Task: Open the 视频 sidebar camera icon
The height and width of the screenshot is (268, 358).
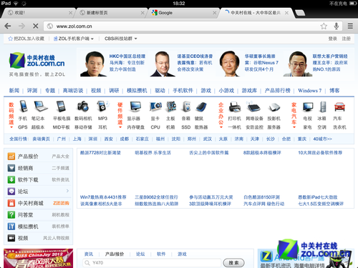Action: point(11,238)
